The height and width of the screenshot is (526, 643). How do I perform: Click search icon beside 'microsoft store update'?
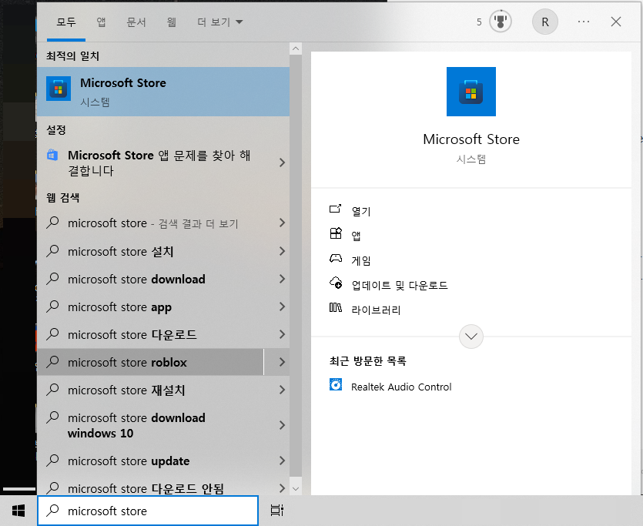pyautogui.click(x=53, y=461)
